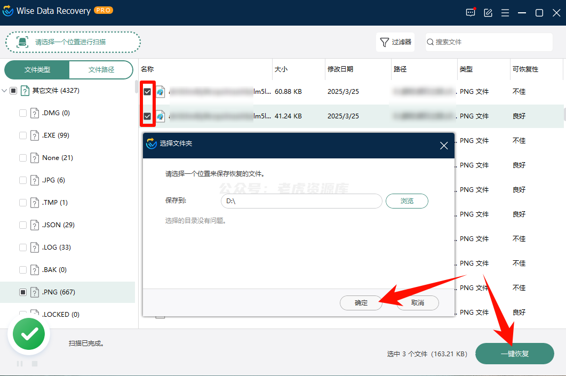Check the None (21) checkbox

click(23, 158)
